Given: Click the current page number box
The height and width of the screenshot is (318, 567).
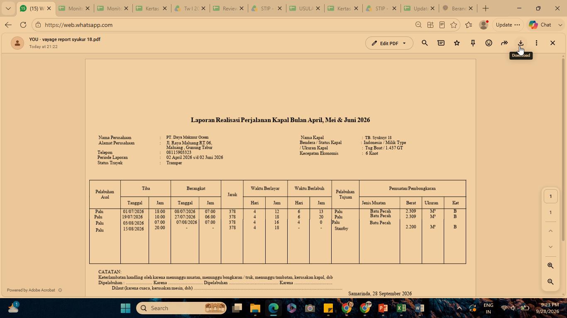Looking at the screenshot, I should click(x=550, y=196).
